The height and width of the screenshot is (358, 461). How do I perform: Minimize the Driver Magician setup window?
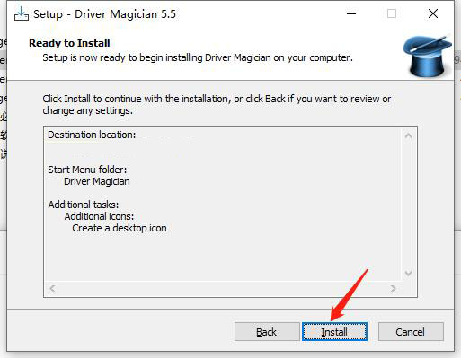pos(351,13)
